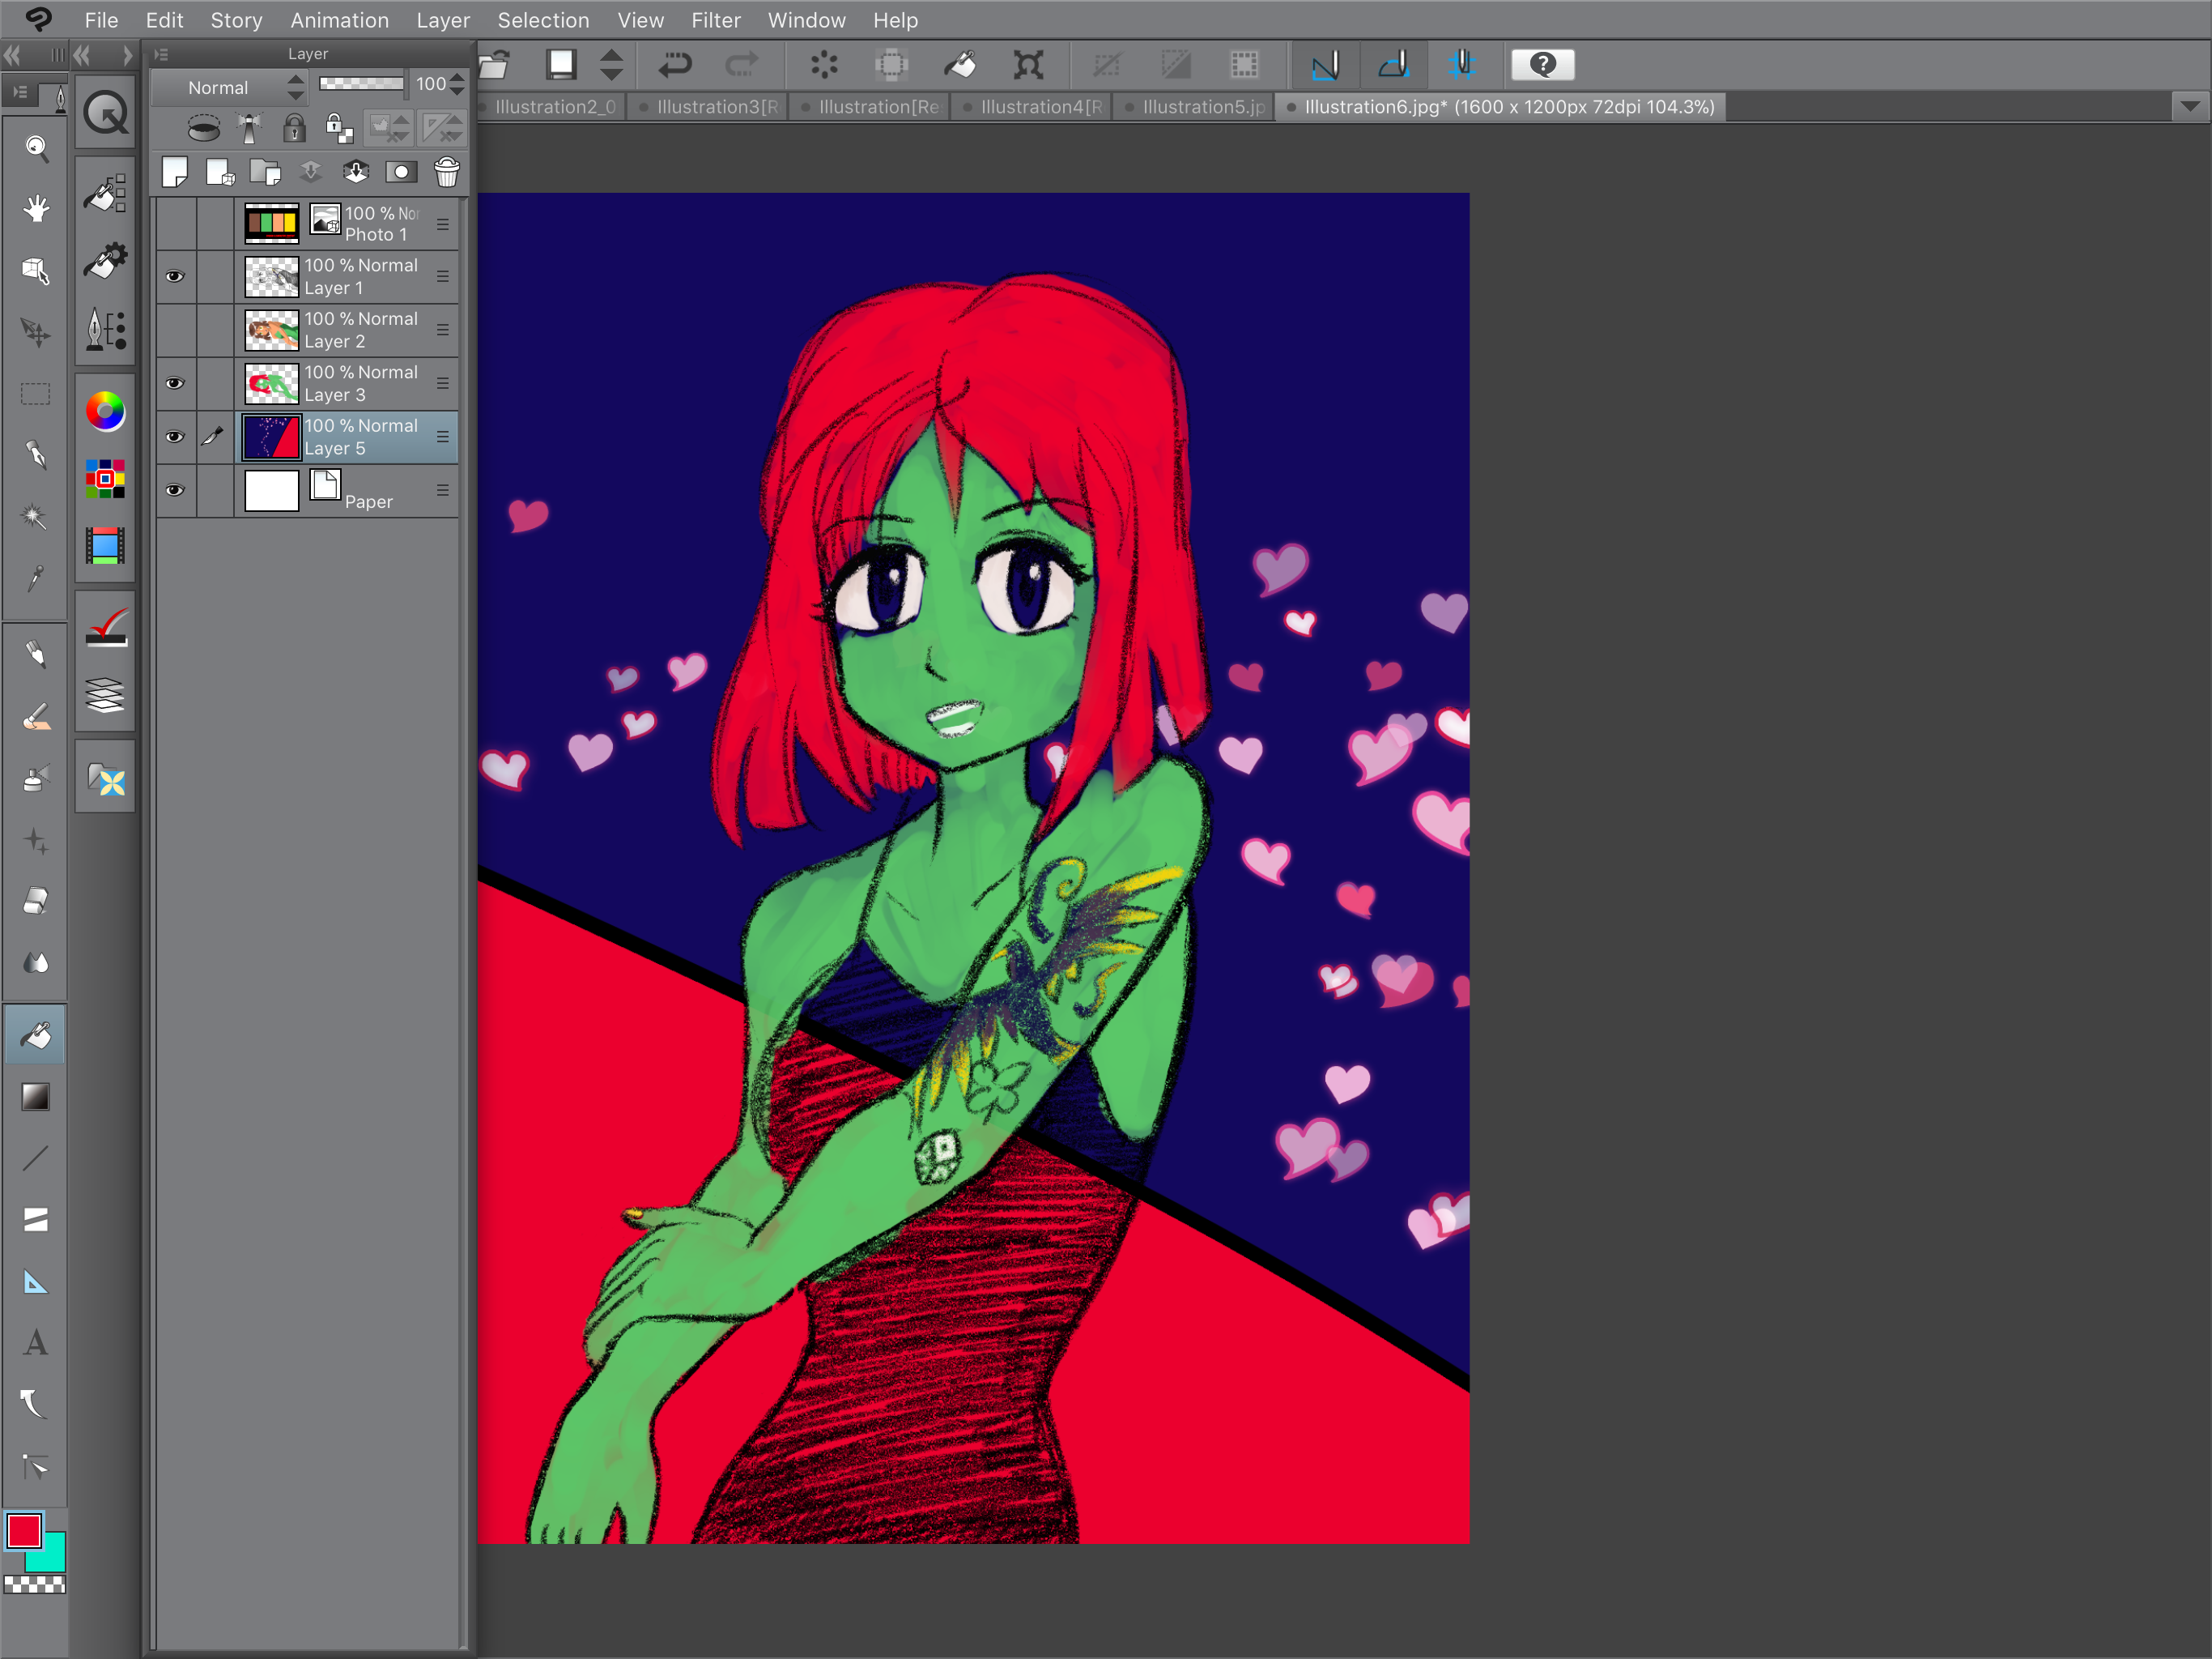Open Layer 3 handle menu
The width and height of the screenshot is (2212, 1659).
click(x=442, y=383)
